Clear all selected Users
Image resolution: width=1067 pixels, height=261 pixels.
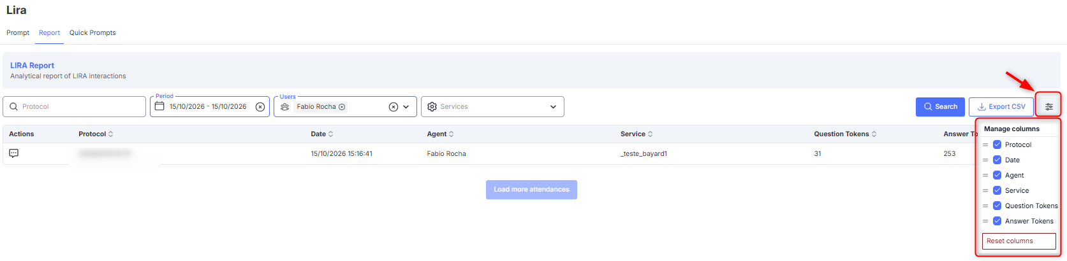pyautogui.click(x=394, y=107)
